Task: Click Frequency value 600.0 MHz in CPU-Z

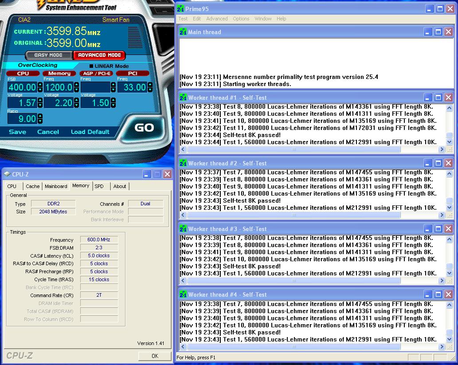Action: tap(99, 239)
